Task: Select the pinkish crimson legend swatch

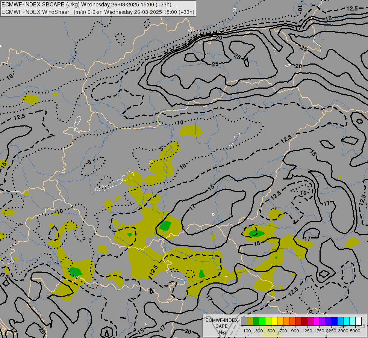Action: pyautogui.click(x=310, y=321)
